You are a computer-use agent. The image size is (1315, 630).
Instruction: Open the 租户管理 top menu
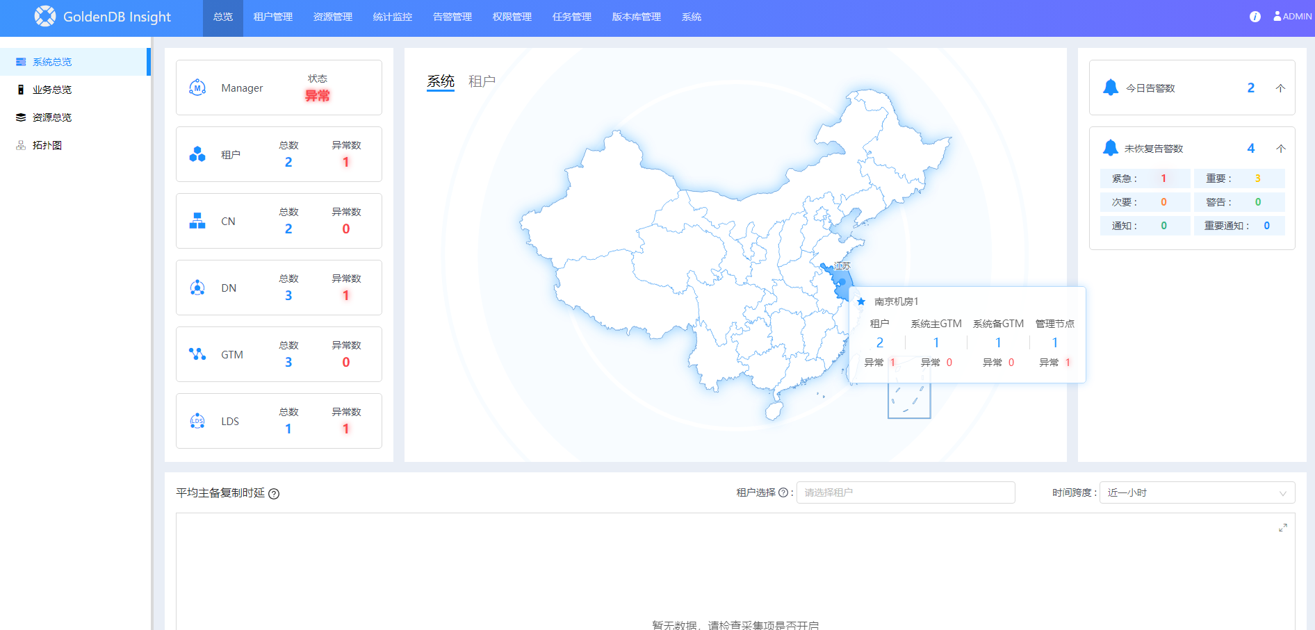(x=273, y=17)
